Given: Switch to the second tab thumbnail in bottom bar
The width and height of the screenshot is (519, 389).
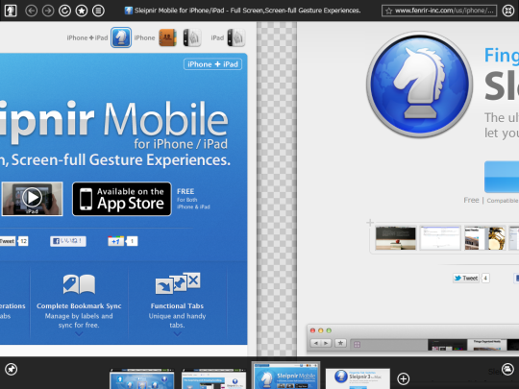Looking at the screenshot, I should pos(213,379).
